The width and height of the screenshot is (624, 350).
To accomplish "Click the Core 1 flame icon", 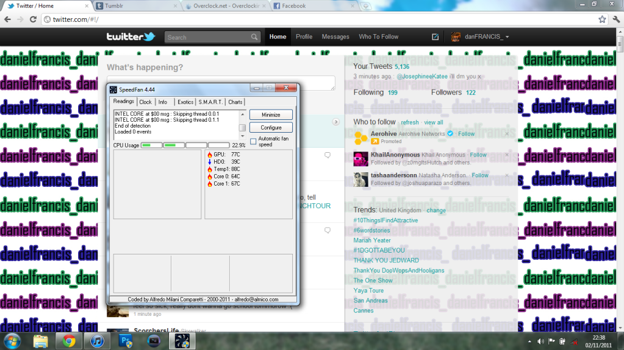I will coord(210,184).
